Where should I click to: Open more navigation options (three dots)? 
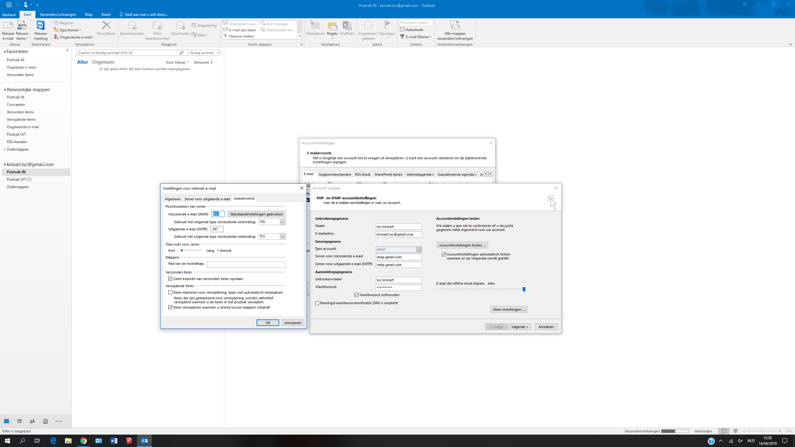tap(59, 421)
